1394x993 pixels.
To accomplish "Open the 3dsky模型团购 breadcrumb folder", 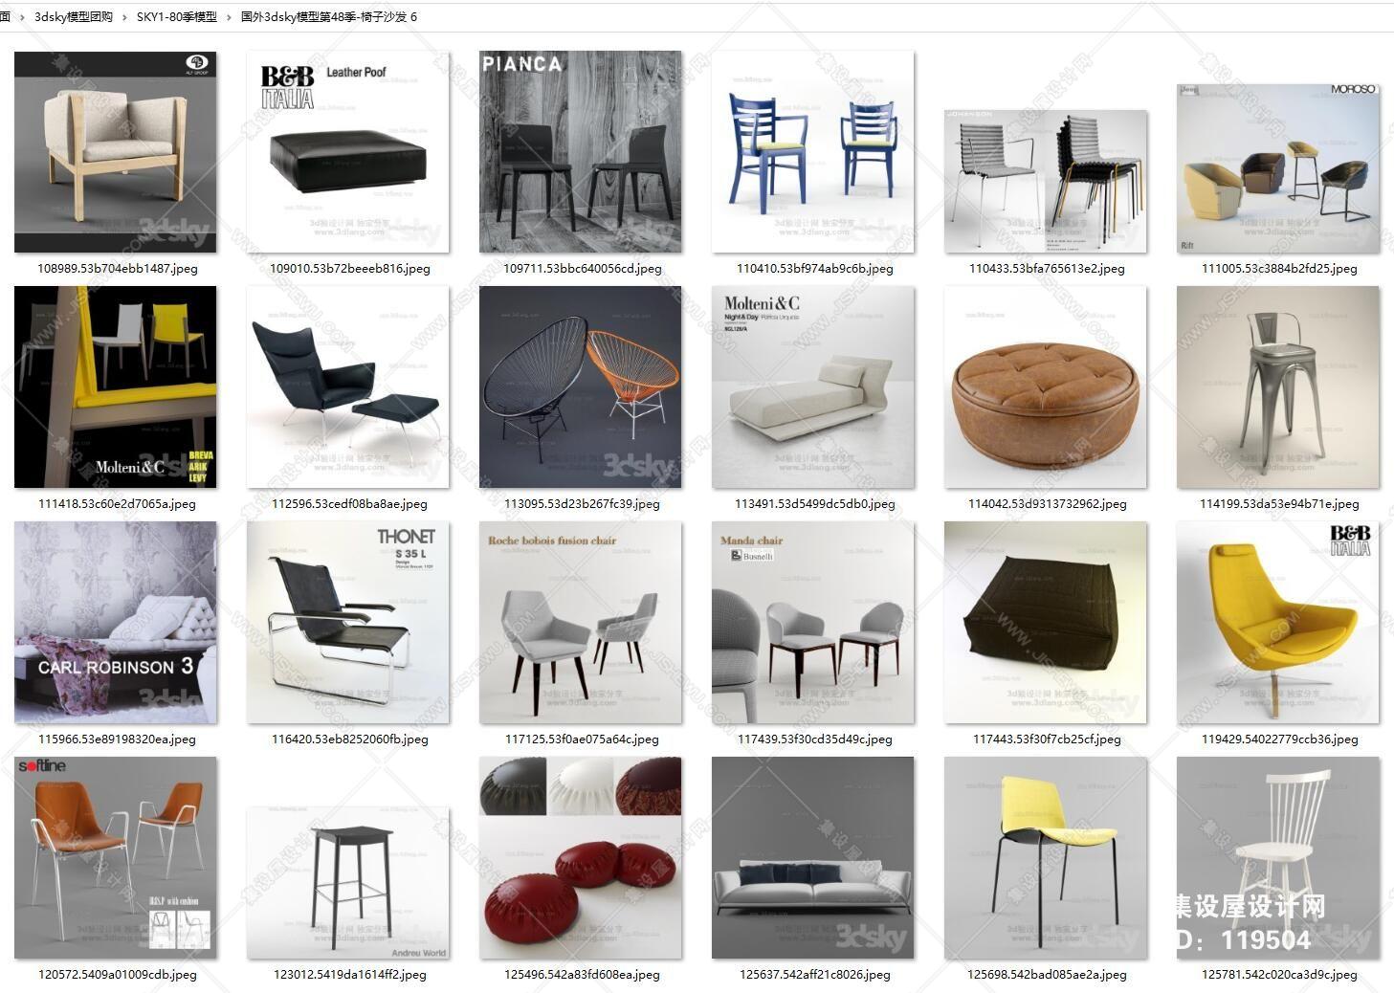I will 74,17.
